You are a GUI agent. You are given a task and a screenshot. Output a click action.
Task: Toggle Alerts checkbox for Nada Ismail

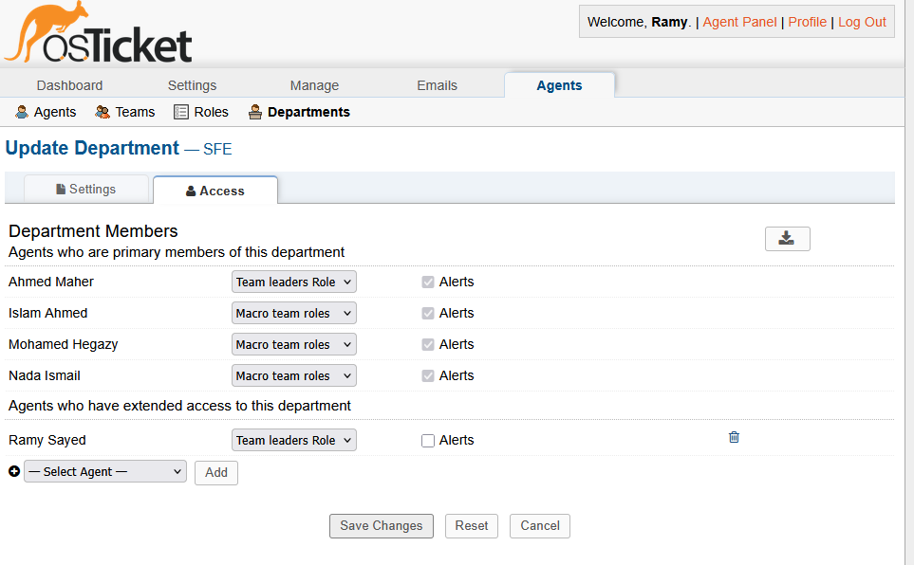pos(428,376)
